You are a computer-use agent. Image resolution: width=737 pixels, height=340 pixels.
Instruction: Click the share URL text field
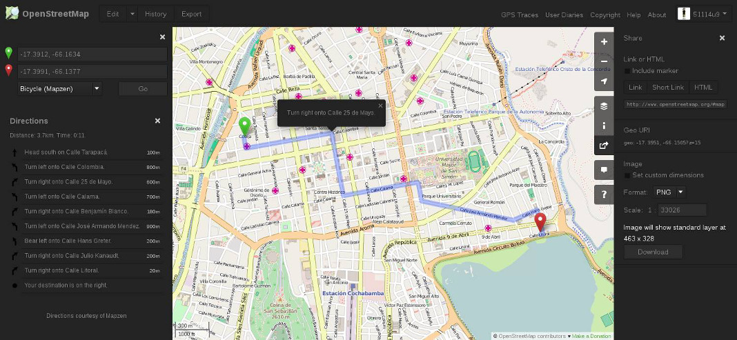click(x=676, y=104)
